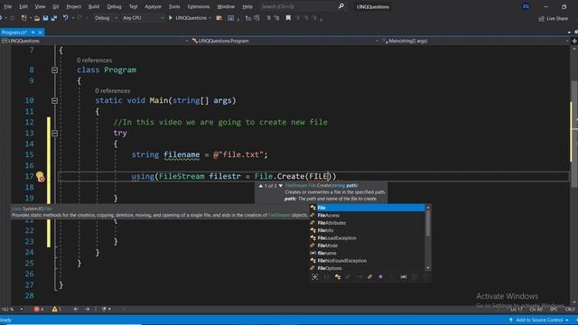The width and height of the screenshot is (578, 325).
Task: Select FileLoadException in the IntelliSense list
Action: (368, 238)
